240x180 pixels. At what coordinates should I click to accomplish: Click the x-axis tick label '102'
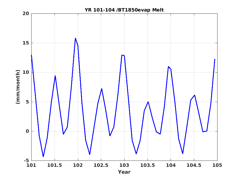78,165
